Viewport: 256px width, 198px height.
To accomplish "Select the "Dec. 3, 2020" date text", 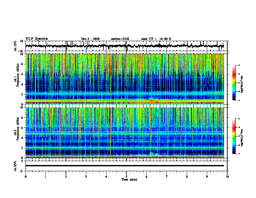I will 90,39.
